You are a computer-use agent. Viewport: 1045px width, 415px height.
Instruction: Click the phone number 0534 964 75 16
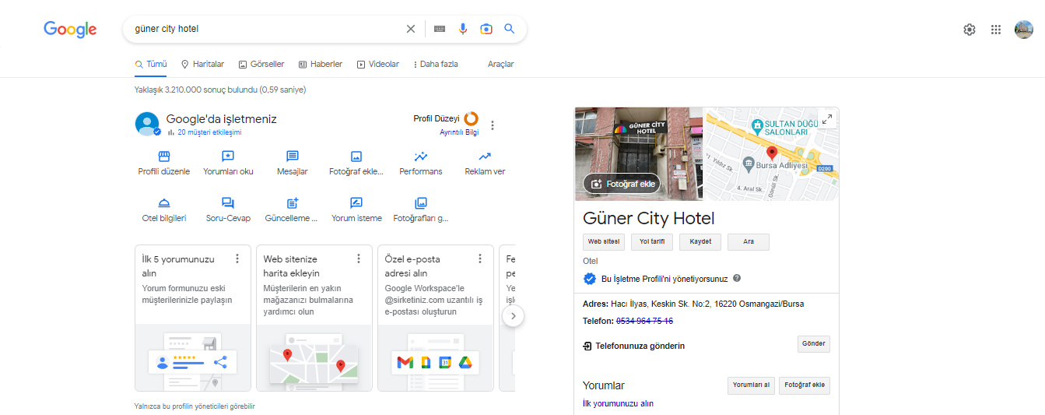coord(645,321)
